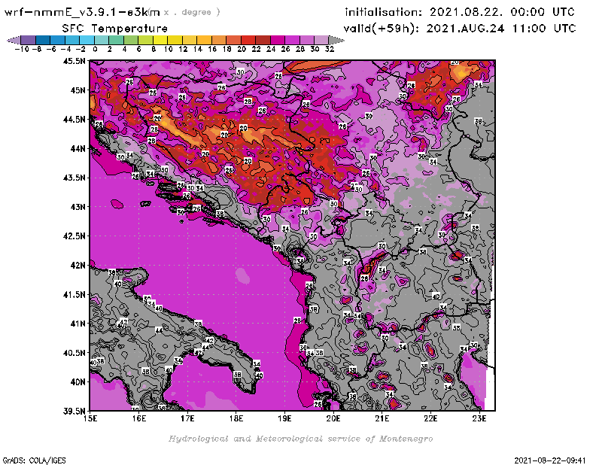
Task: Select the yellow swatch between 8 and 10
Action: pyautogui.click(x=160, y=40)
